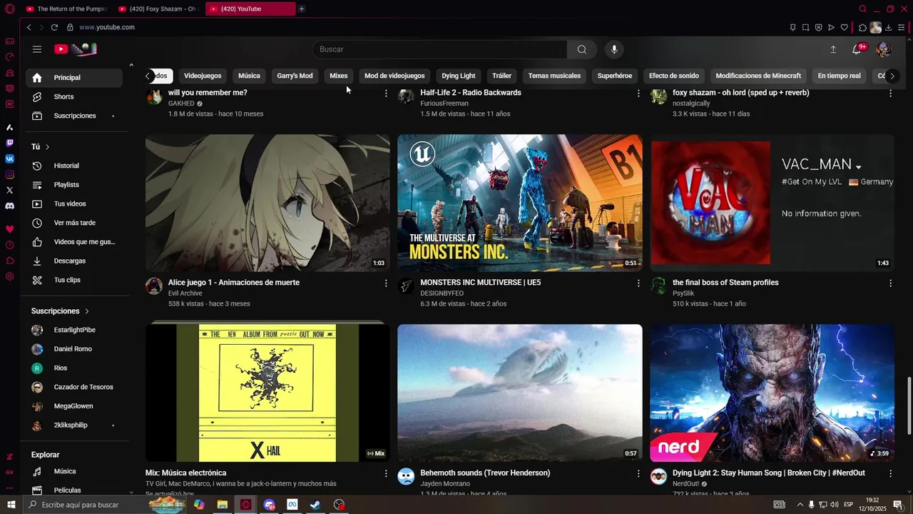The image size is (913, 514).
Task: Open Steam from the Windows taskbar
Action: point(315,505)
